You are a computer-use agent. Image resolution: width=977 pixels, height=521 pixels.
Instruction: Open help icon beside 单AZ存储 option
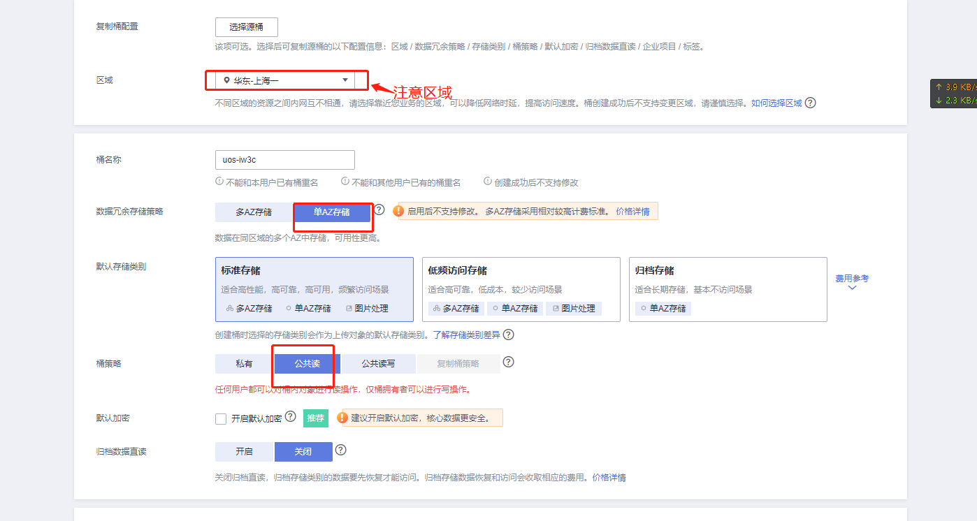379,210
